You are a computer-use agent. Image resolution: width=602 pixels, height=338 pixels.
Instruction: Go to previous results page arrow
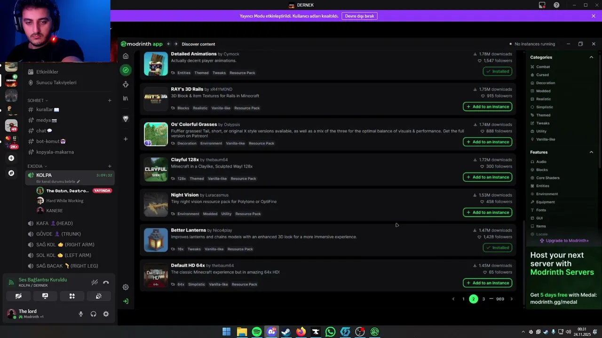tap(453, 299)
